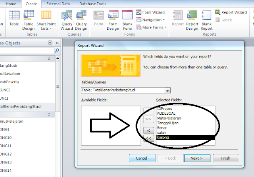The width and height of the screenshot is (254, 177).
Task: Click the disabled < Back button
Action: [170, 158]
